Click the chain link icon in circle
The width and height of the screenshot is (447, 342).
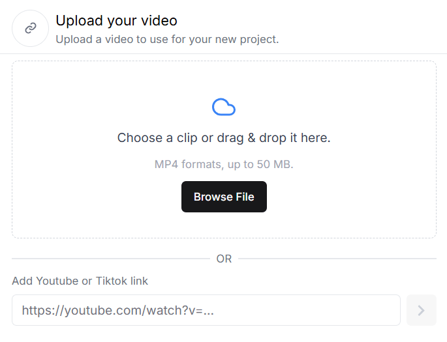pos(31,29)
